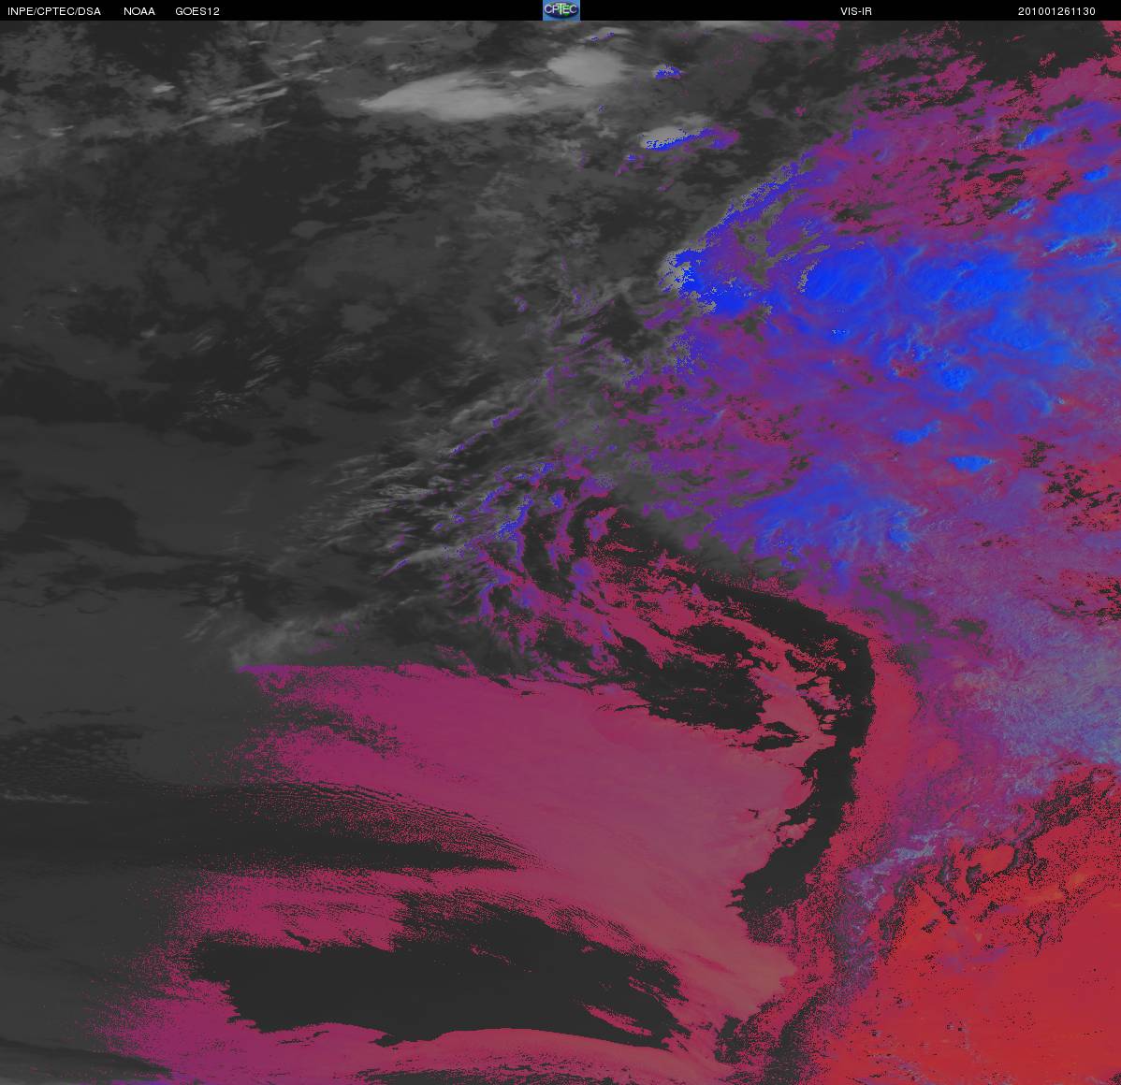Viewport: 1121px width, 1085px height.
Task: Select the GOES12 satellite label
Action: tap(197, 11)
